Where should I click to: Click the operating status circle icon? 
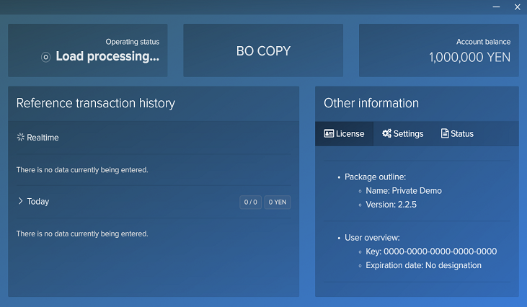(x=46, y=57)
